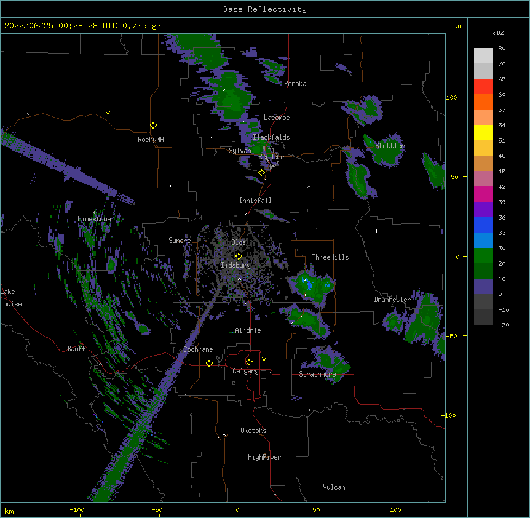Click the Innisfail label

(x=255, y=201)
